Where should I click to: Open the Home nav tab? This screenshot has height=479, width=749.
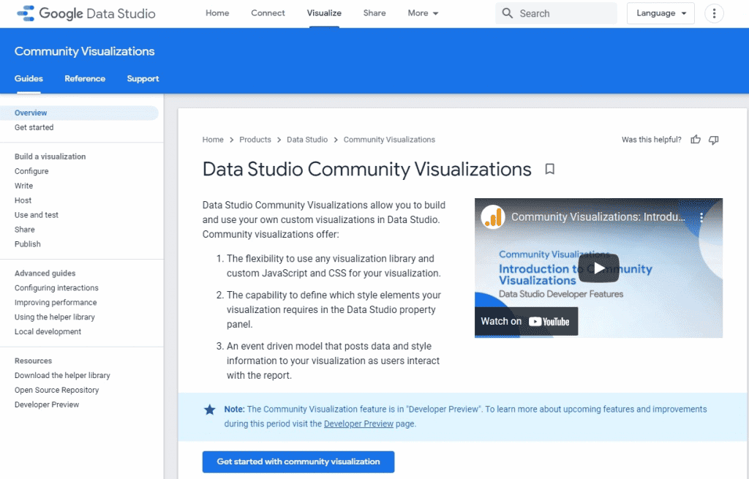(x=217, y=13)
